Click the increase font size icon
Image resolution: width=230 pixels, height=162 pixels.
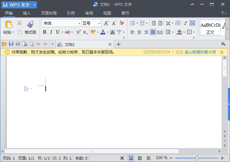pos(106,23)
